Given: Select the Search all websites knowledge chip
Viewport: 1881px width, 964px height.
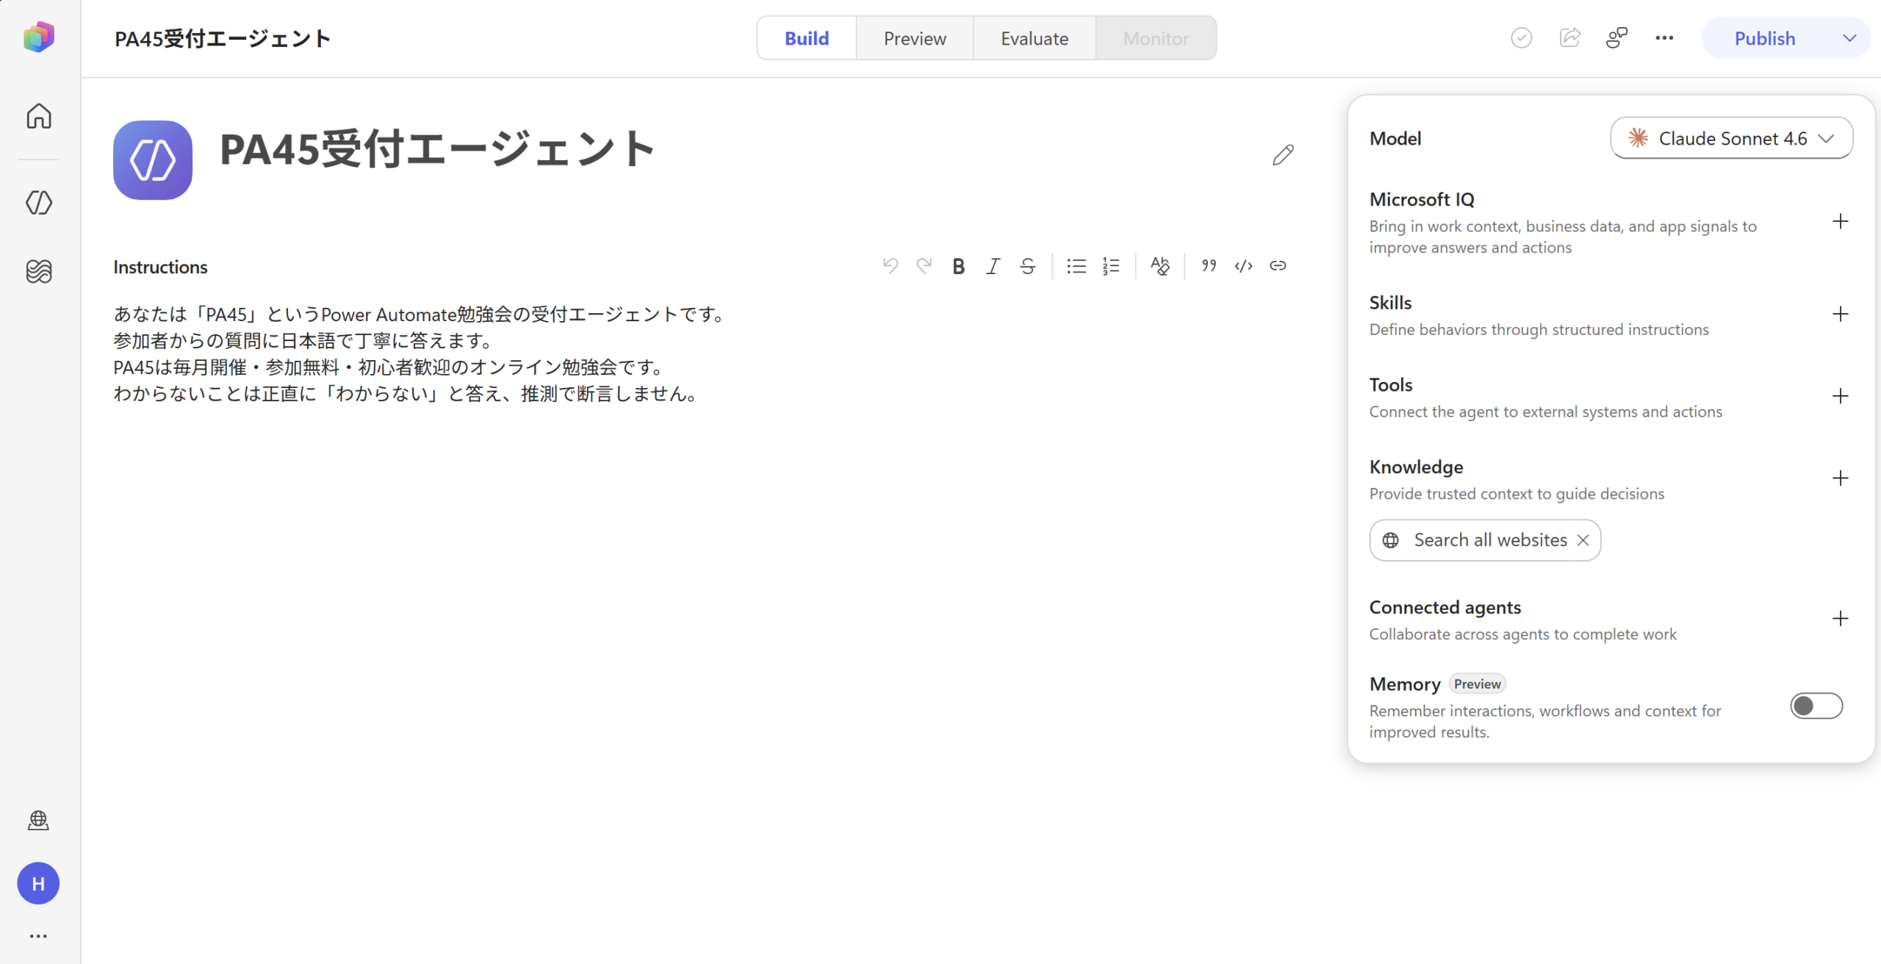Looking at the screenshot, I should click(x=1485, y=540).
